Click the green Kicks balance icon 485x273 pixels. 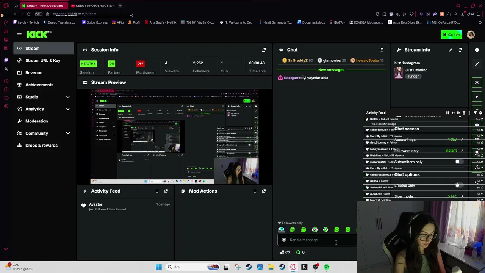point(298,253)
